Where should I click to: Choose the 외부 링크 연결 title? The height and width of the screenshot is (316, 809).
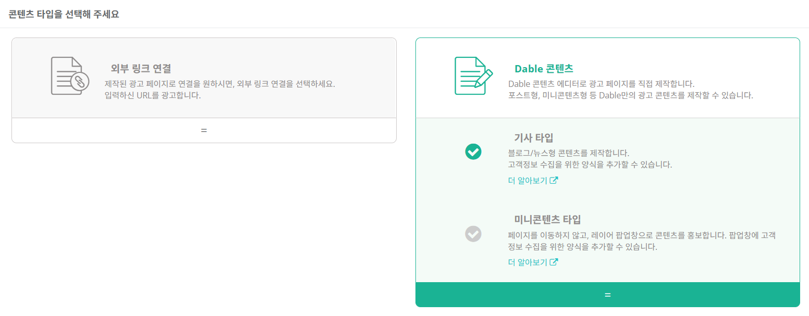[x=141, y=69]
